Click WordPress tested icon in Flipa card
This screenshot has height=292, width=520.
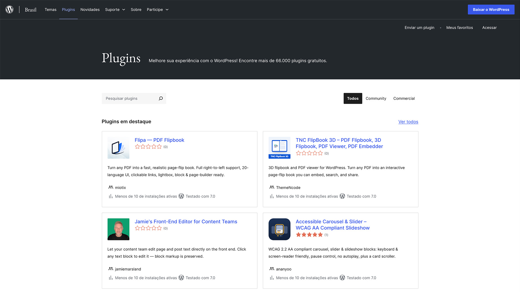[x=181, y=196]
